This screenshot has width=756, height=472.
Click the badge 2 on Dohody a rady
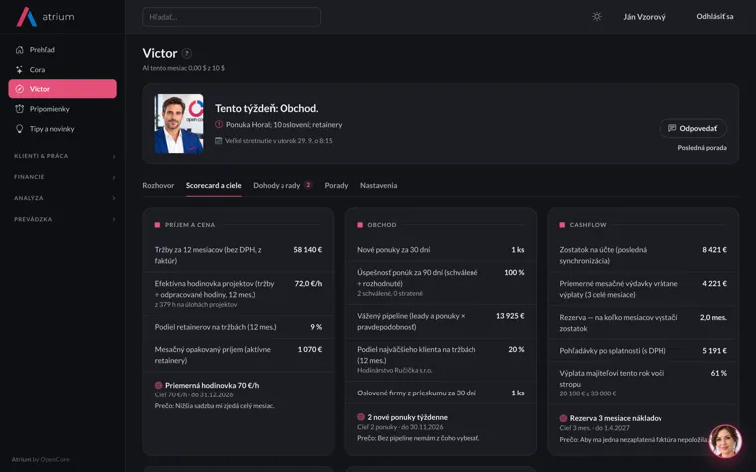click(x=308, y=185)
